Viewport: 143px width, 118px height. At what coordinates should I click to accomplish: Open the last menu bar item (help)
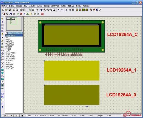(86, 6)
